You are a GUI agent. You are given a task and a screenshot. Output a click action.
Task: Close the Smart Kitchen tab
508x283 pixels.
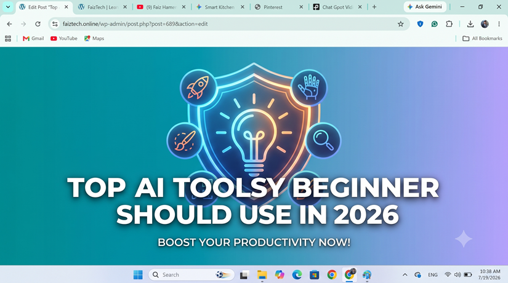coord(243,7)
